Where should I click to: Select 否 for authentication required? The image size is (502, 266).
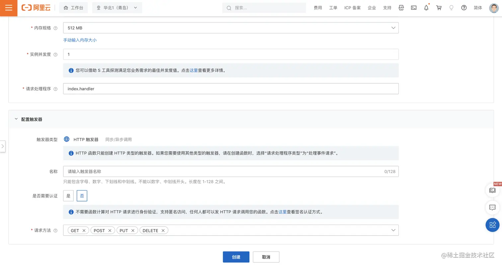[82, 196]
